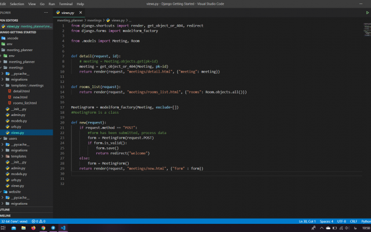The height and width of the screenshot is (232, 371).
Task: Select highlighted views.py in meetings folder
Action: point(17,133)
